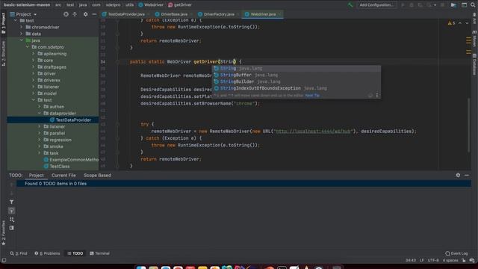Click the Search Everywhere magnifier icon
This screenshot has width=478, height=269.
(473, 5)
